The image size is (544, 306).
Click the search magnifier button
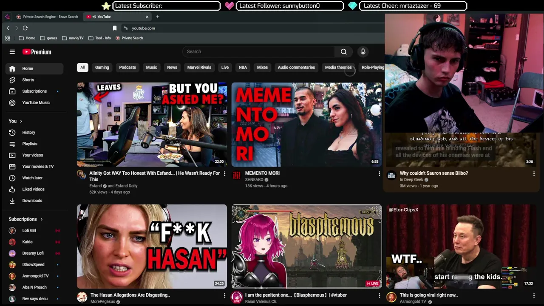coord(343,52)
